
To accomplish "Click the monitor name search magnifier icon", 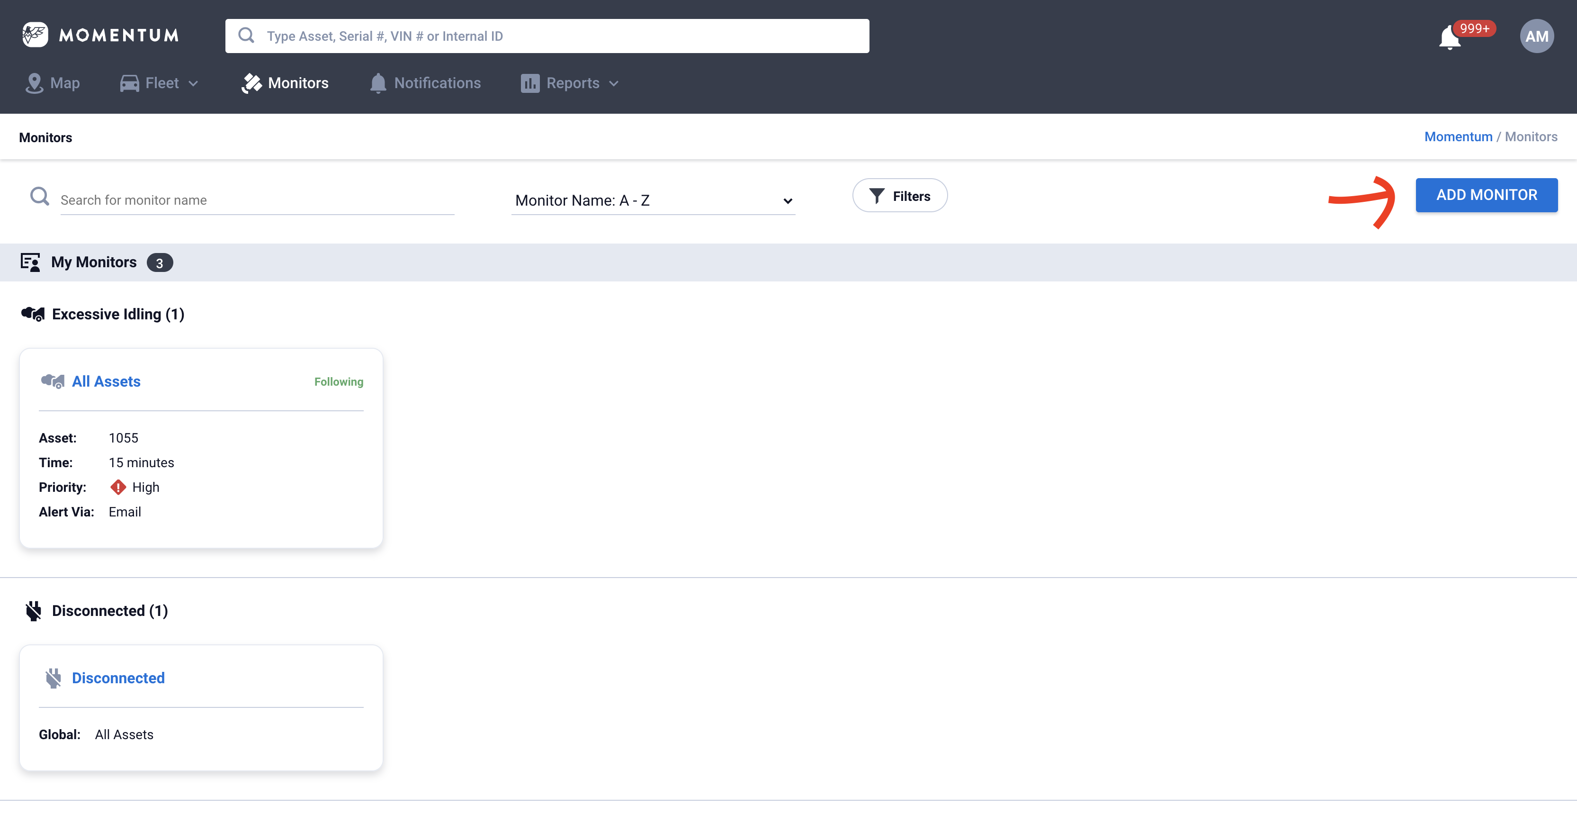I will 40,197.
